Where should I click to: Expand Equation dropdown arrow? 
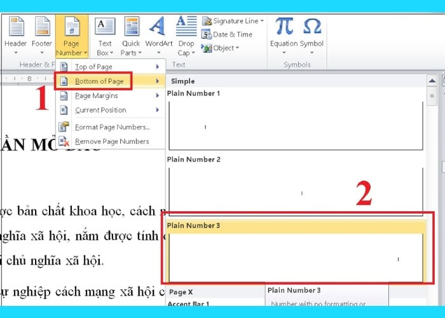coord(284,53)
